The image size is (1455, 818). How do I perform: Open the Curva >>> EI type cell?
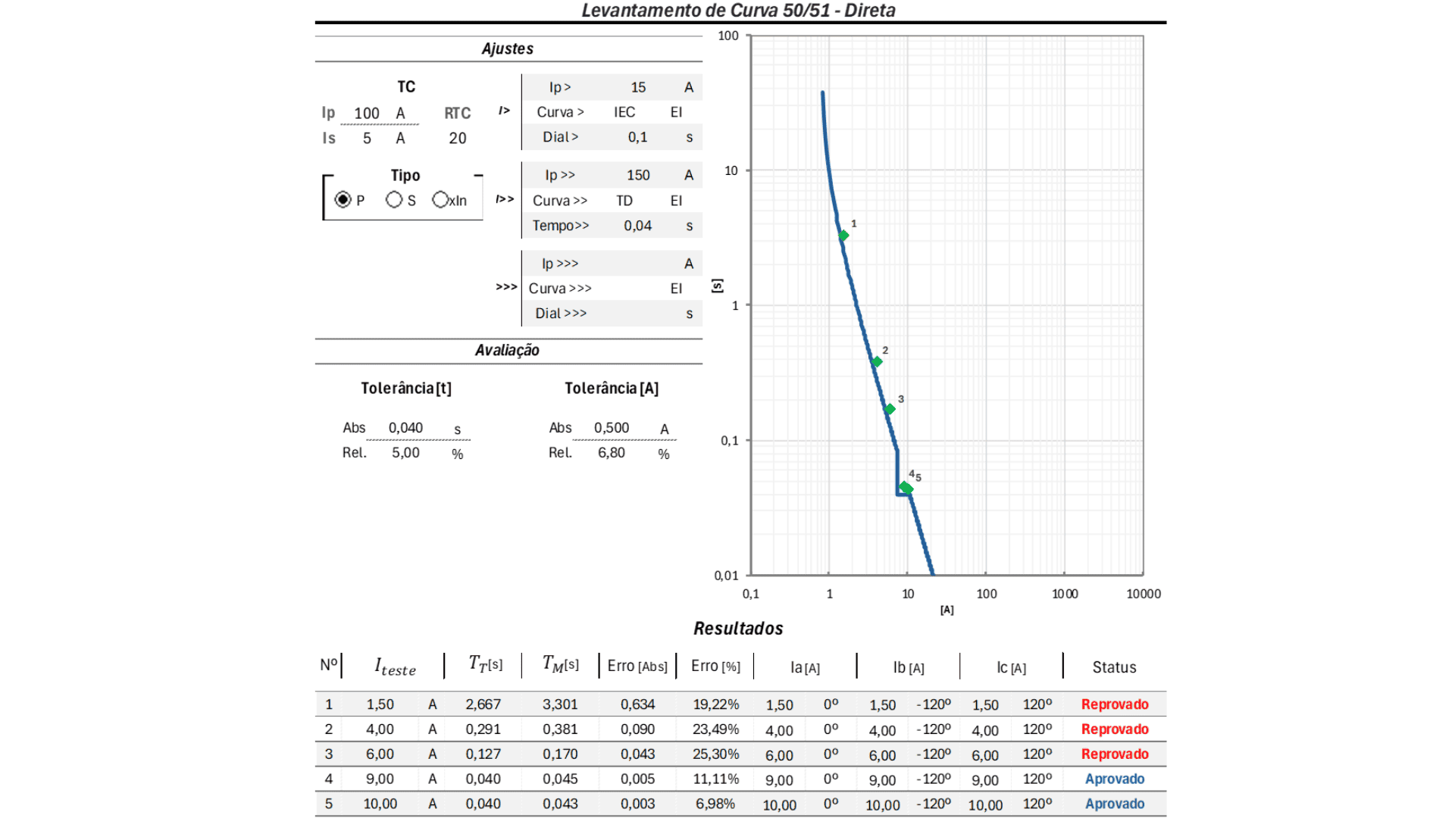coord(676,289)
